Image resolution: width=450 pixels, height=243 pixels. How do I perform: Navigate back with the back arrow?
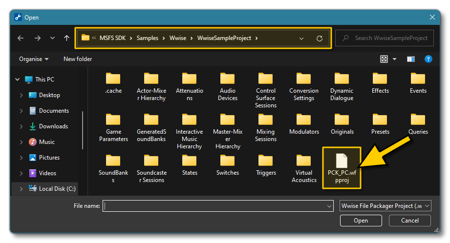(x=21, y=38)
